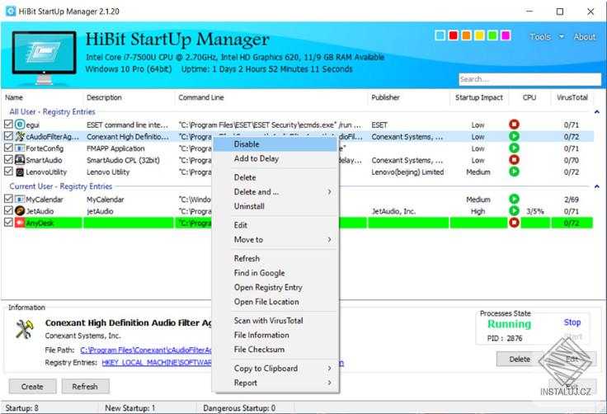
Task: Expand the Move to submenu
Action: pyautogui.click(x=276, y=240)
